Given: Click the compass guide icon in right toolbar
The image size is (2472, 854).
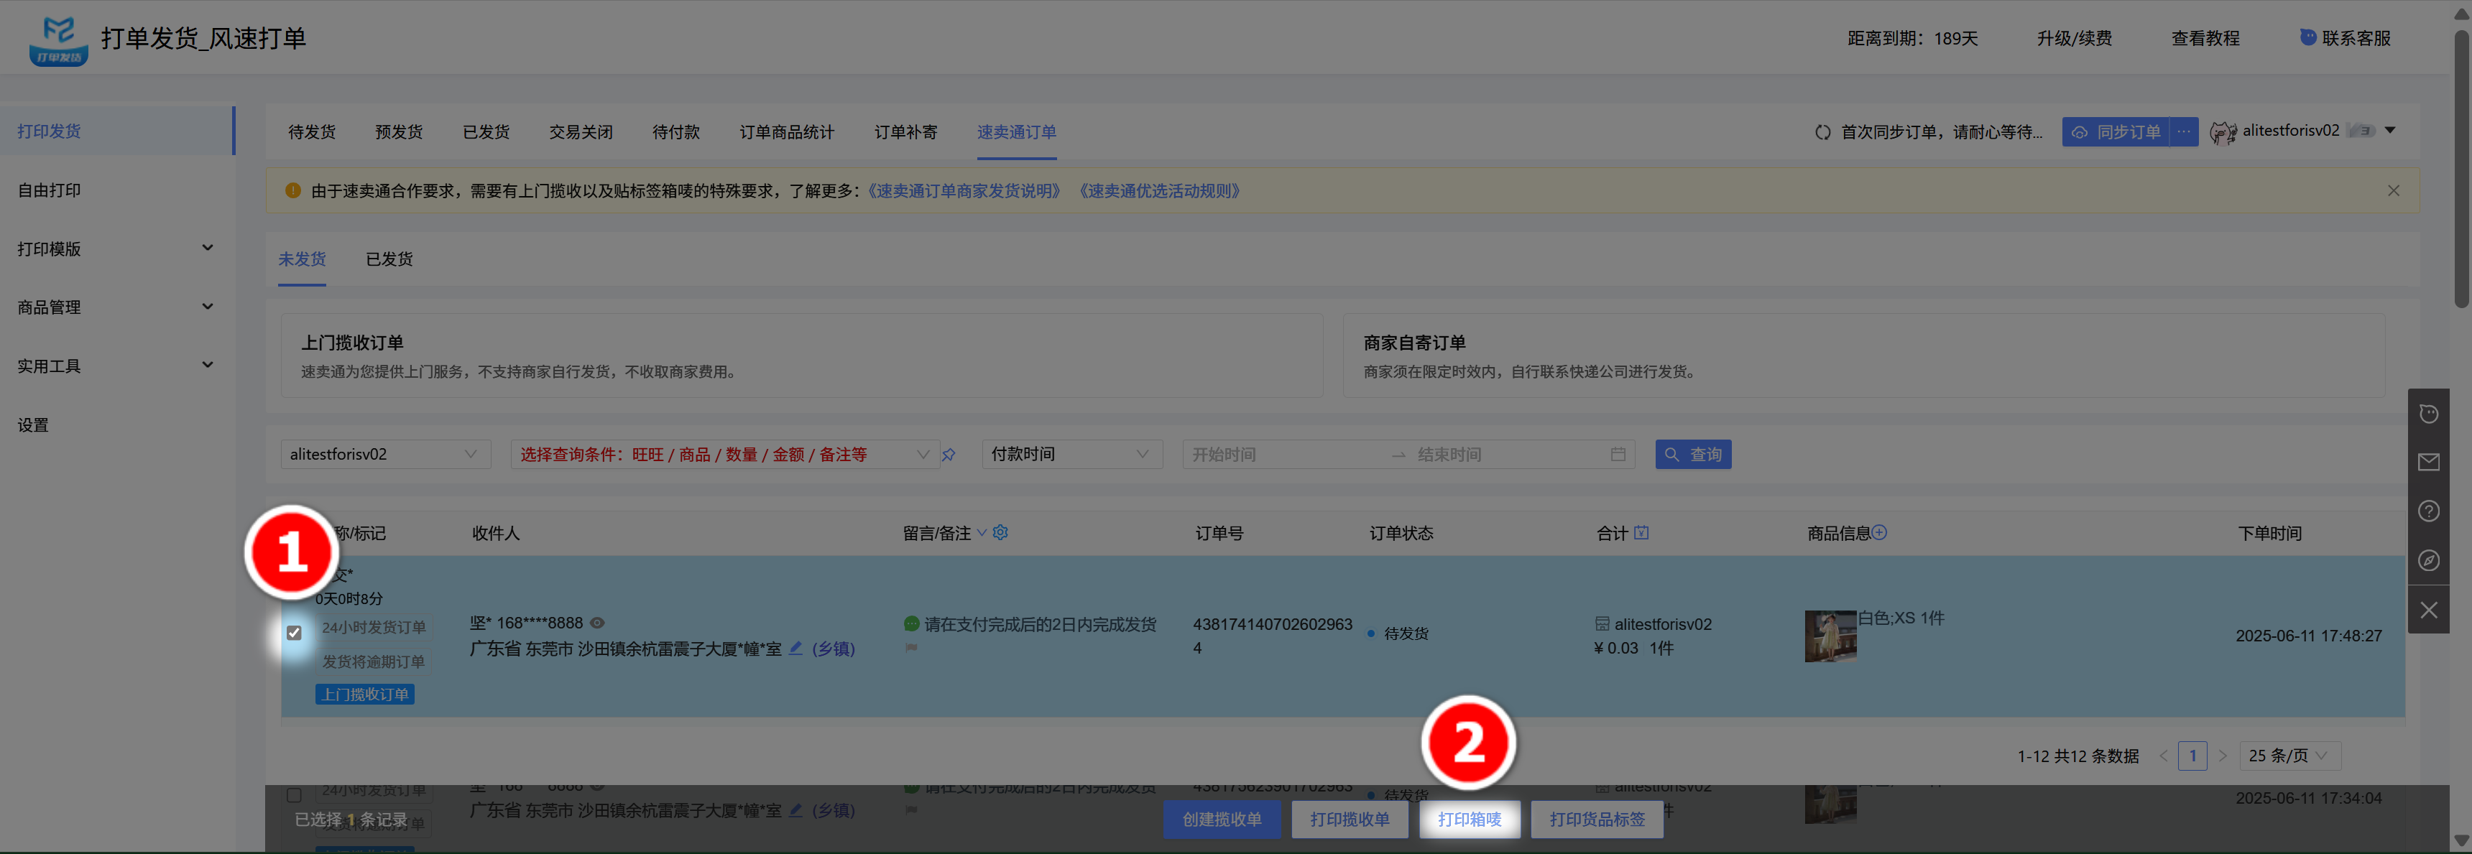Looking at the screenshot, I should (2429, 560).
